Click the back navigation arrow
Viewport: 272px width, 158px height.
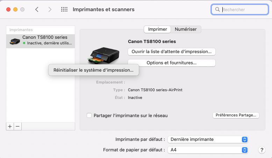[37, 9]
